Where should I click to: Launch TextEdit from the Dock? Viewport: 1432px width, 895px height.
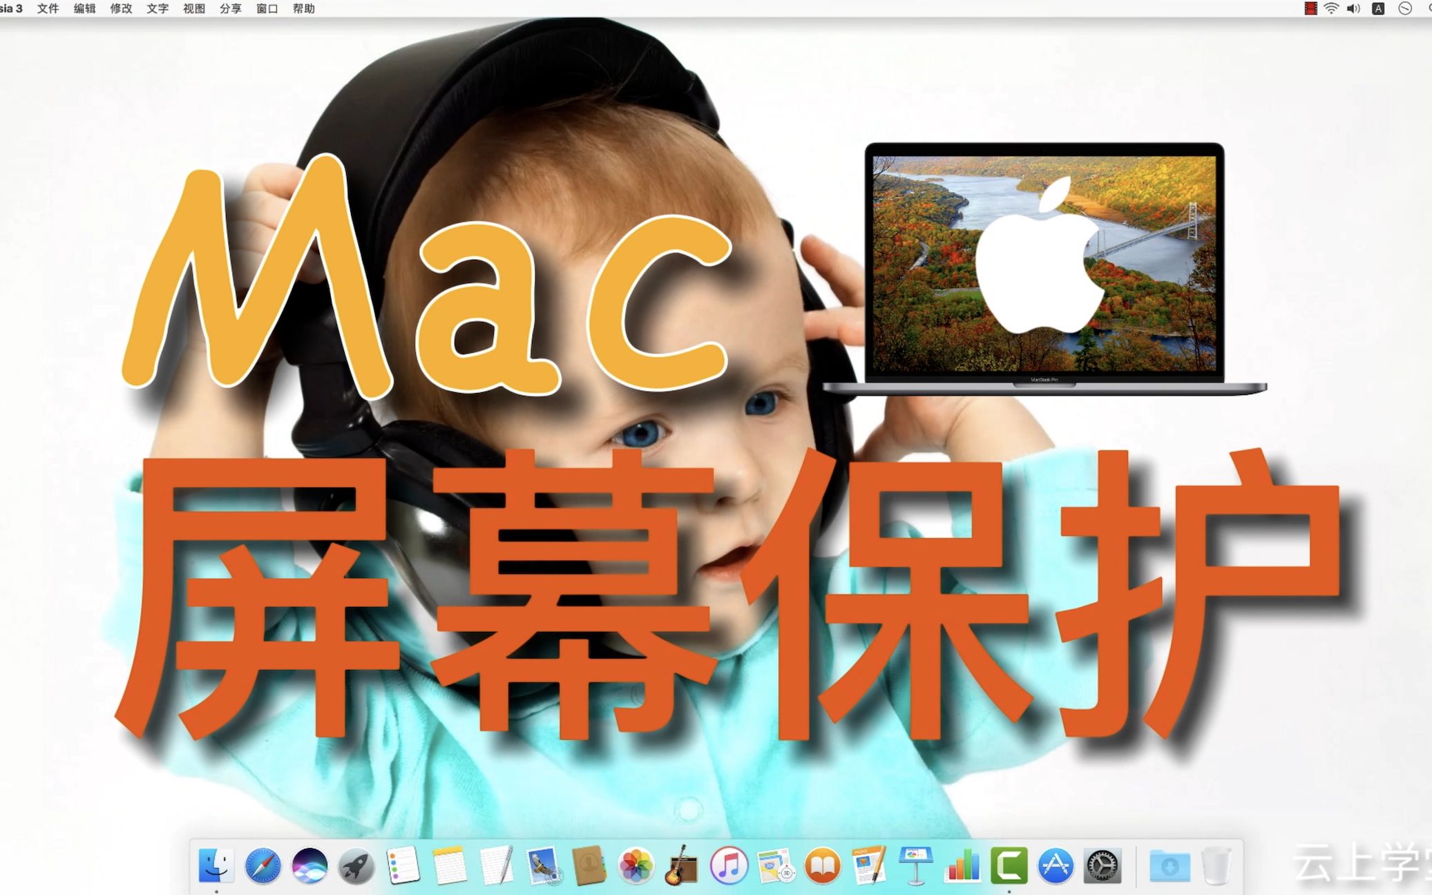(496, 865)
